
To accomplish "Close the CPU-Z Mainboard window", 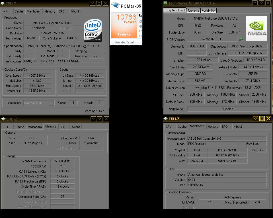I will [x=269, y=119].
